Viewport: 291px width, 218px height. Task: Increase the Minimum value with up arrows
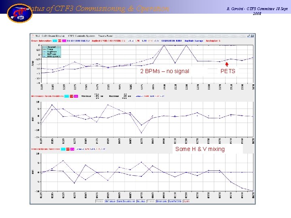[97, 94]
